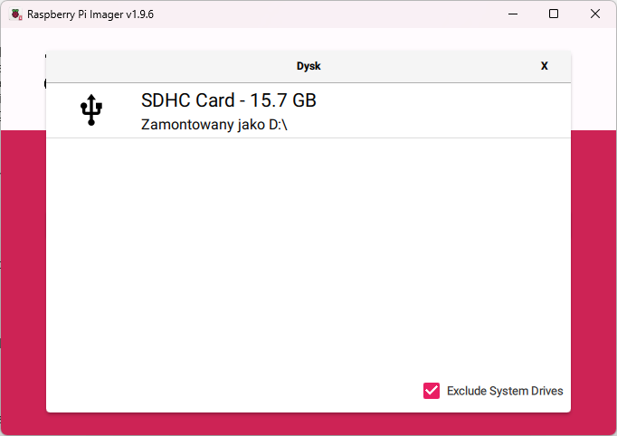The image size is (617, 436).
Task: Click the empty title bar area
Action: (x=317, y=14)
